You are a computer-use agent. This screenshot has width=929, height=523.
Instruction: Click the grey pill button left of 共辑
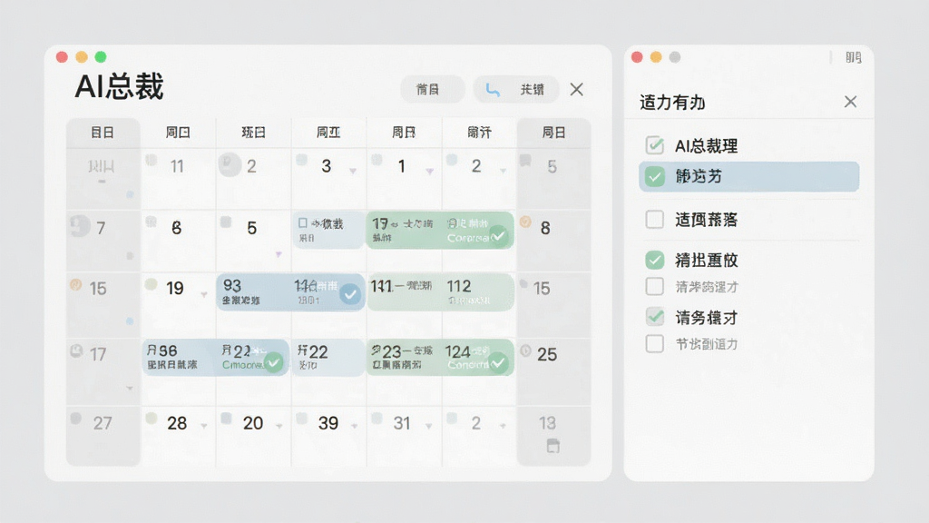point(433,90)
